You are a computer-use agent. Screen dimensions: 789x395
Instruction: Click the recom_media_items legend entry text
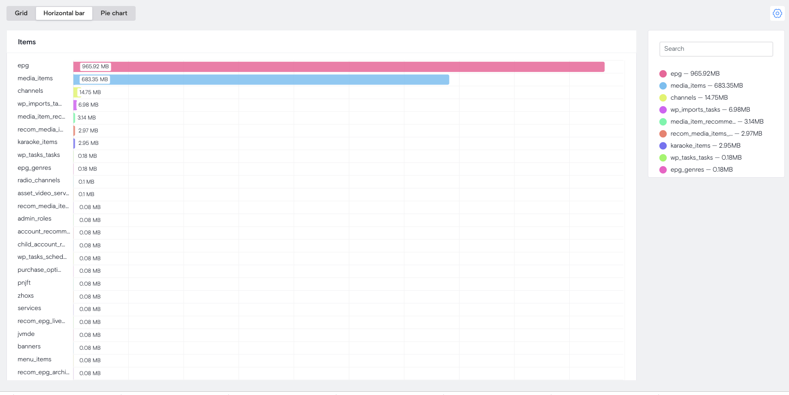coord(701,134)
